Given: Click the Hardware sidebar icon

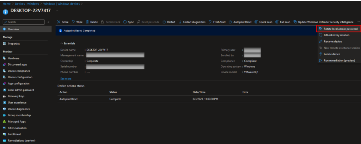Looking at the screenshot, I should (4, 58).
